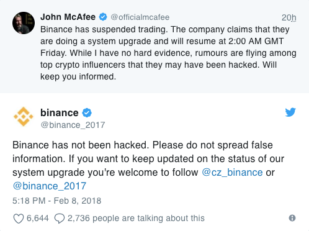Click John McAfee's blue verified badge
This screenshot has height=231, width=309.
103,17
